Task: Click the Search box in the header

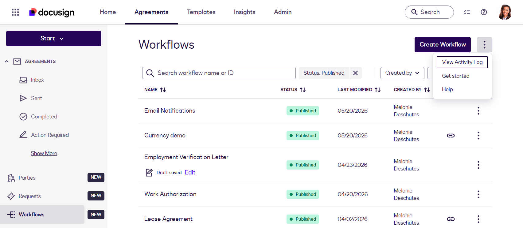Action: 429,12
